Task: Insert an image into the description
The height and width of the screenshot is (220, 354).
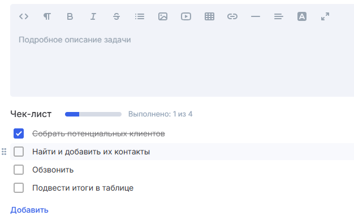Action: click(x=163, y=16)
